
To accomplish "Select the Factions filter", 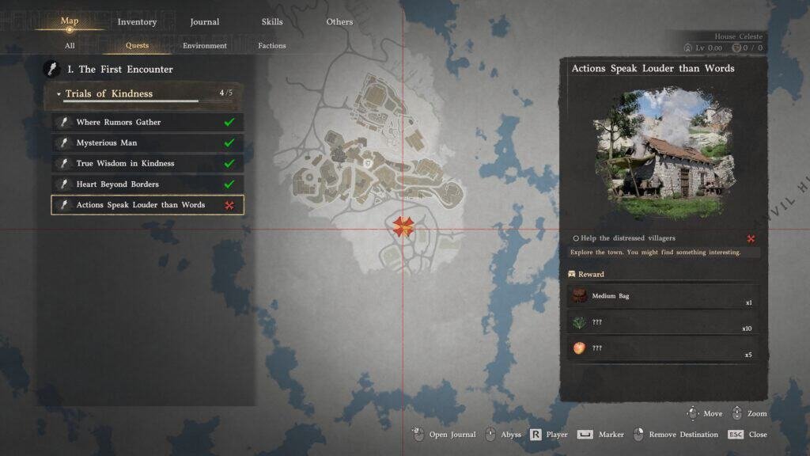I will tap(271, 46).
